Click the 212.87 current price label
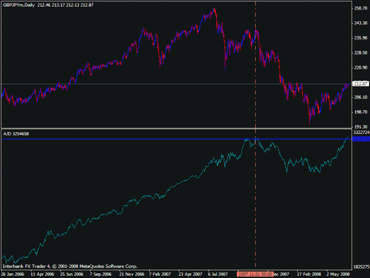 [x=361, y=84]
